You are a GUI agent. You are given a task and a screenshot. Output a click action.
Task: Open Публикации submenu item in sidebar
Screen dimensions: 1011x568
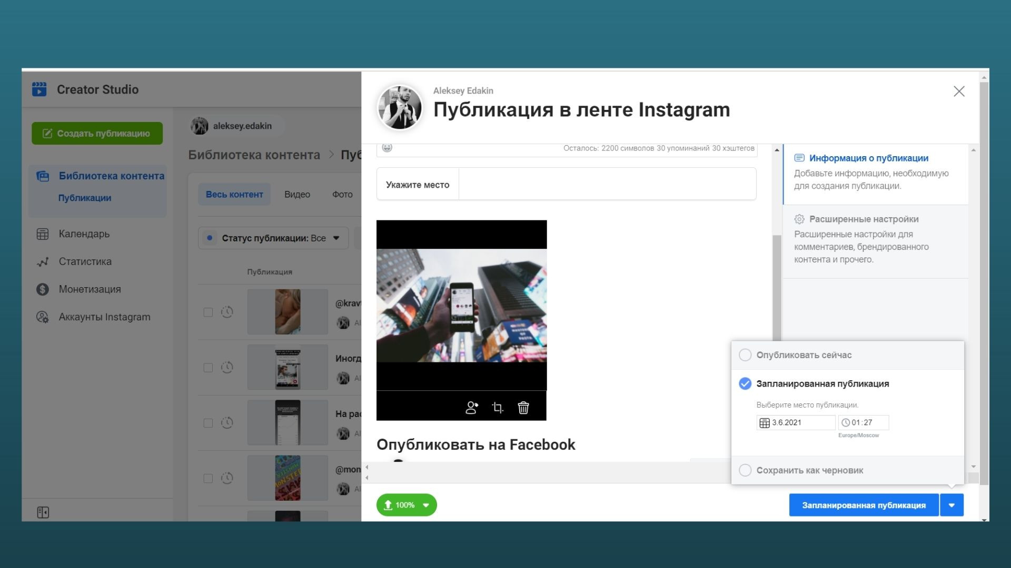tap(84, 198)
